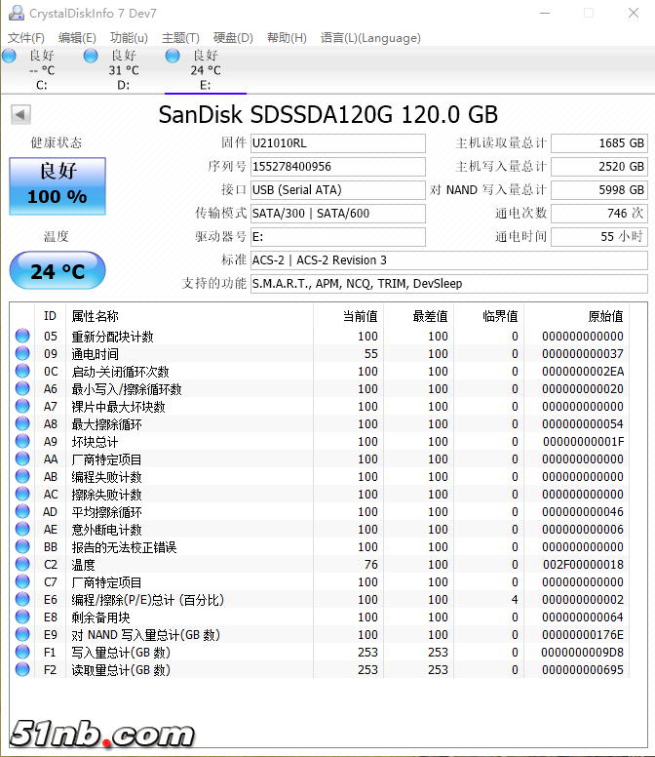Image resolution: width=655 pixels, height=757 pixels.
Task: Select the 启动-关闭循环次数 attribute name
Action: pos(120,372)
